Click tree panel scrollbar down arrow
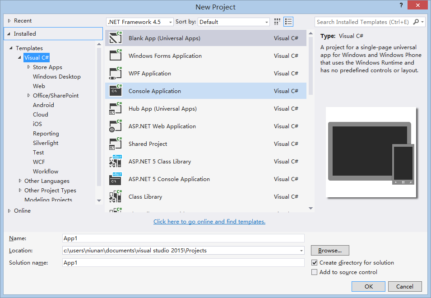Screen dimensions: 431x298 99,200
